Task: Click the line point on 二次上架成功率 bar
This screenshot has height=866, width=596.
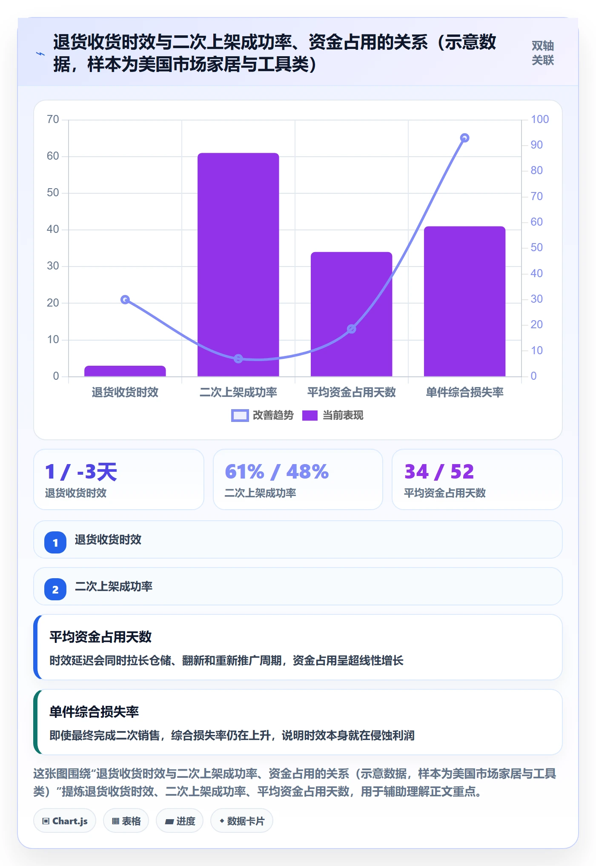Action: point(238,359)
